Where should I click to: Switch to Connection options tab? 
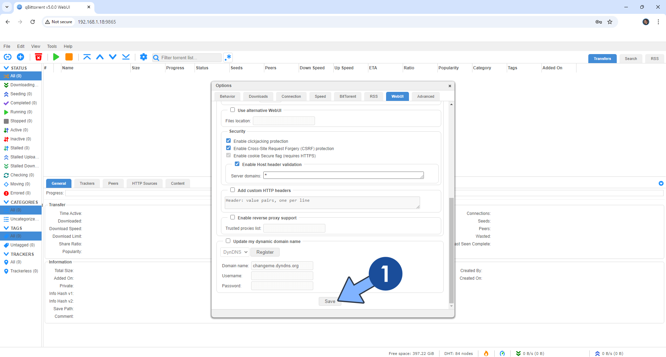click(291, 96)
